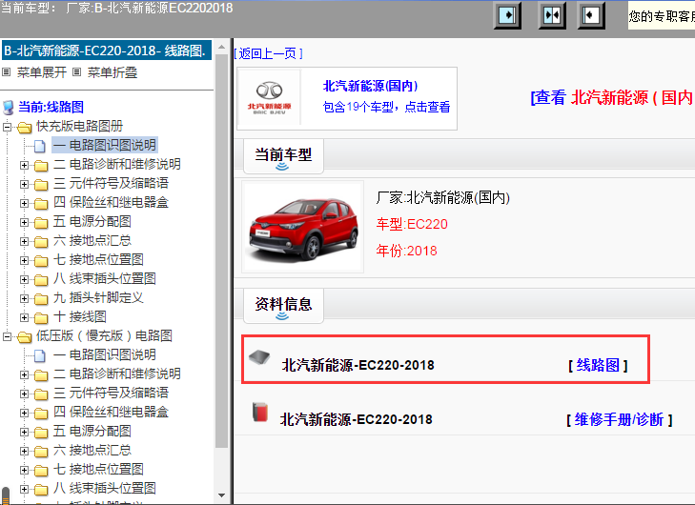The image size is (695, 505).
Task: Open the 线路图 link
Action: 598,366
